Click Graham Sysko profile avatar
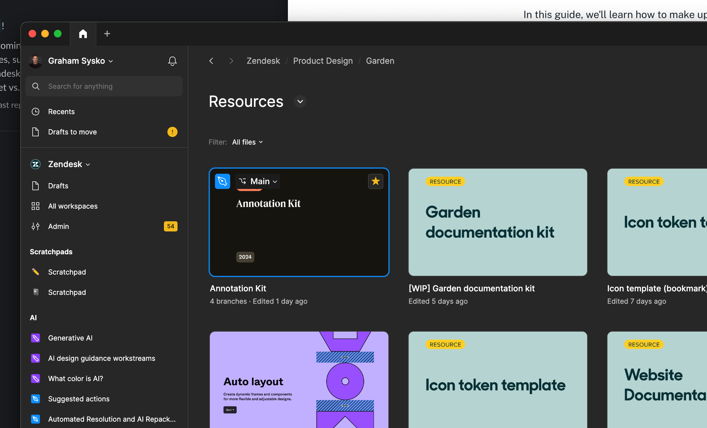Viewport: 707px width, 428px height. (x=36, y=61)
